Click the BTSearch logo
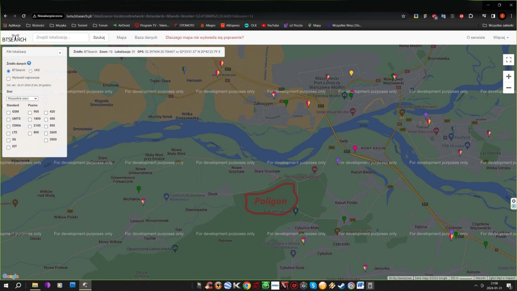Screen dimensions: 517x291 [14, 38]
